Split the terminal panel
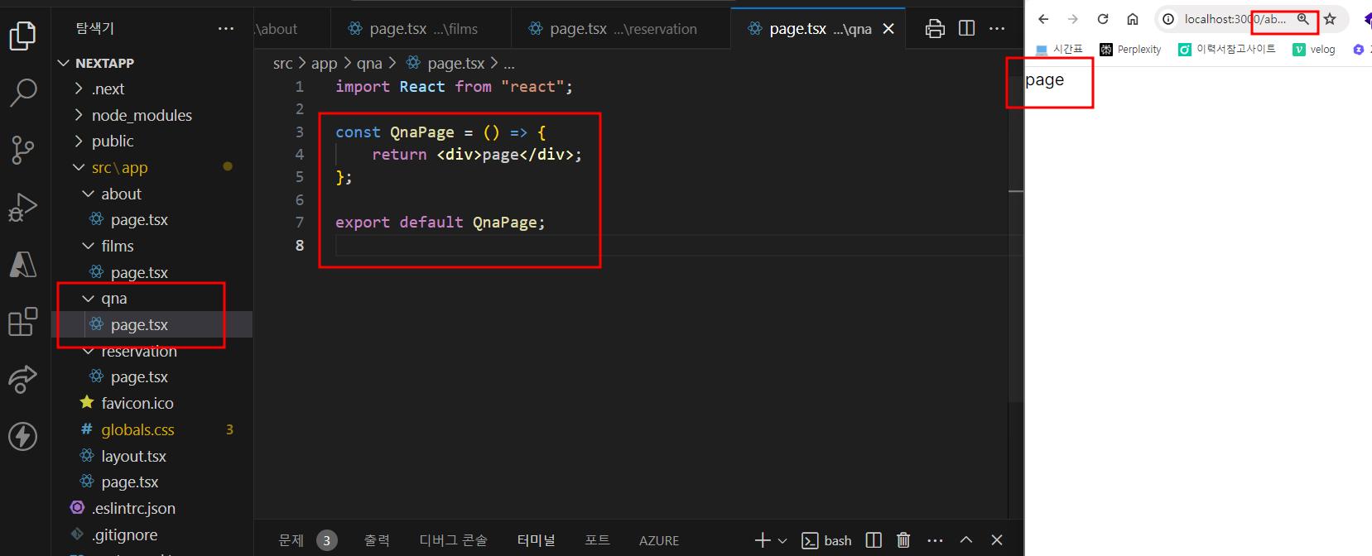 tap(874, 540)
